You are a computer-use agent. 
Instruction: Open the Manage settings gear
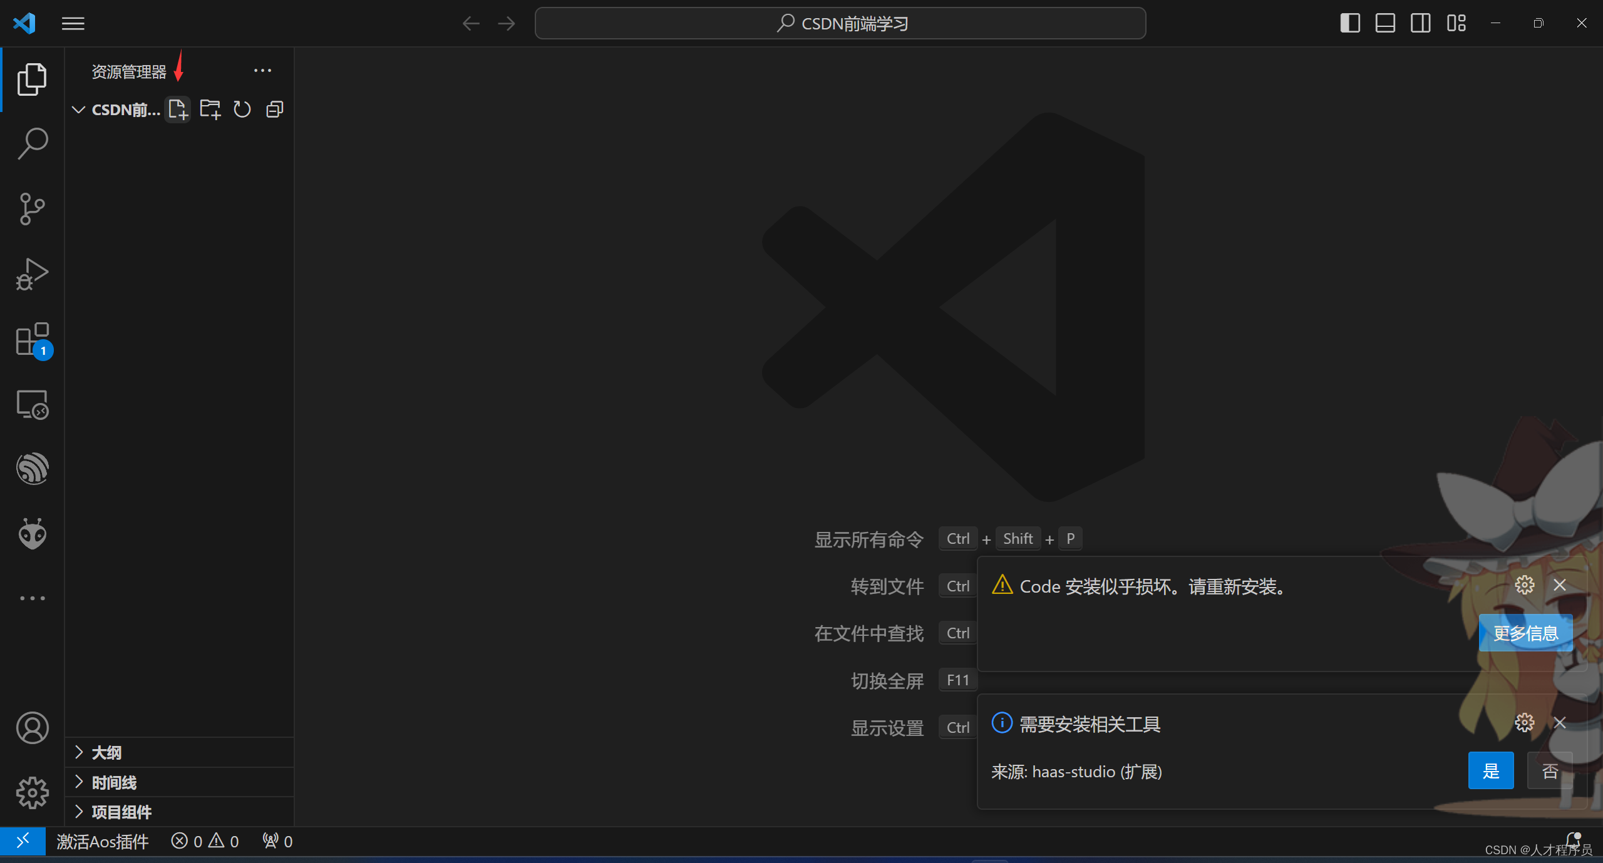pyautogui.click(x=31, y=793)
